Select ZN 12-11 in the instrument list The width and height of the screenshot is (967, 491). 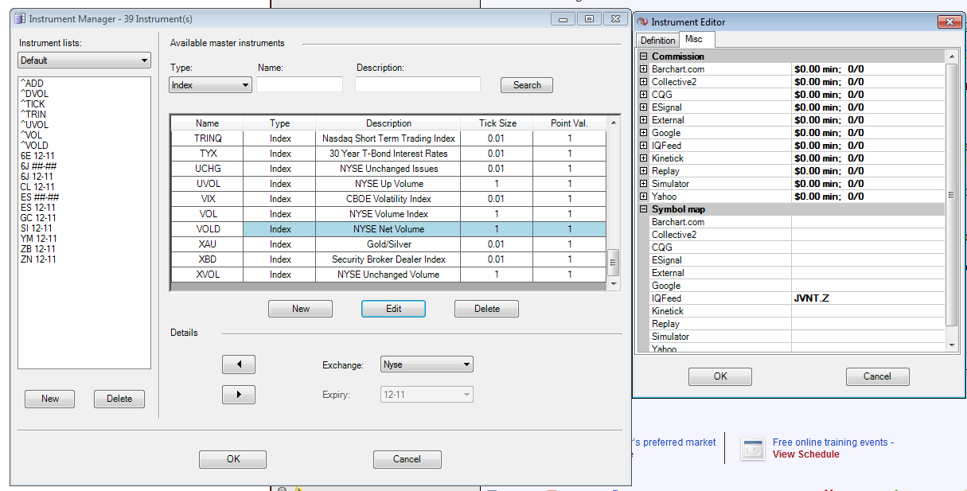click(x=38, y=259)
